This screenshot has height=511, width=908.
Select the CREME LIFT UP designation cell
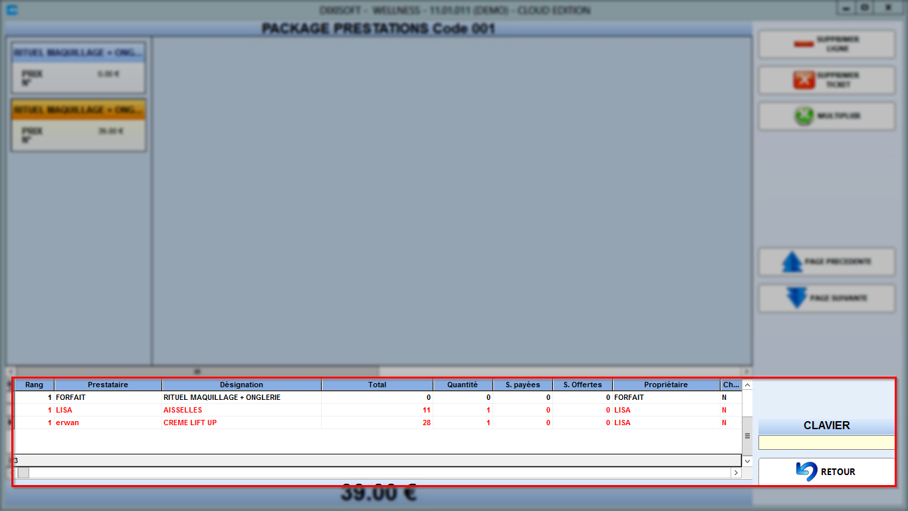pyautogui.click(x=241, y=423)
